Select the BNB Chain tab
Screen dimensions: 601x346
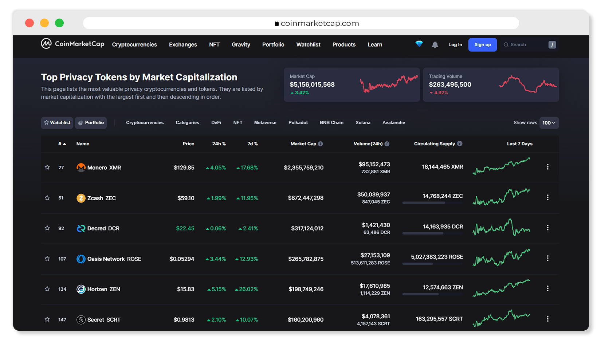pos(331,123)
